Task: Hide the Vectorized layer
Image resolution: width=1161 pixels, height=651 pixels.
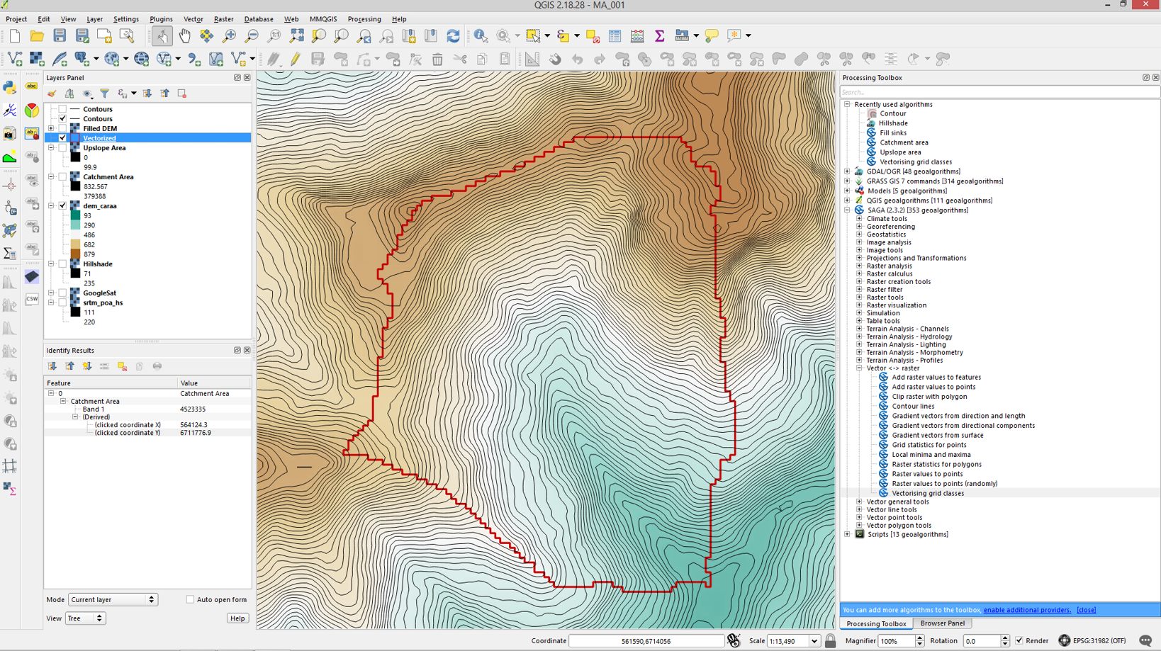Action: point(62,138)
